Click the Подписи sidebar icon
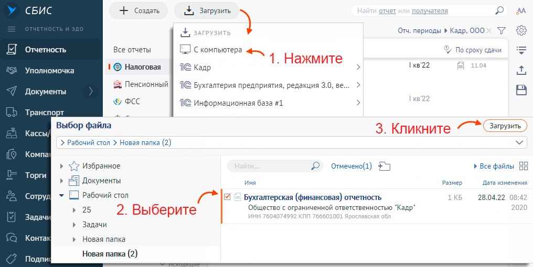The height and width of the screenshot is (267, 533). pyautogui.click(x=12, y=259)
